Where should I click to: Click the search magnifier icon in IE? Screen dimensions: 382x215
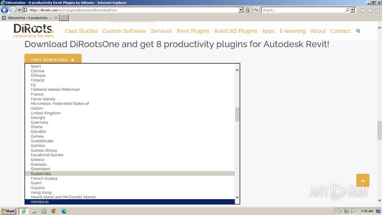coord(347,10)
